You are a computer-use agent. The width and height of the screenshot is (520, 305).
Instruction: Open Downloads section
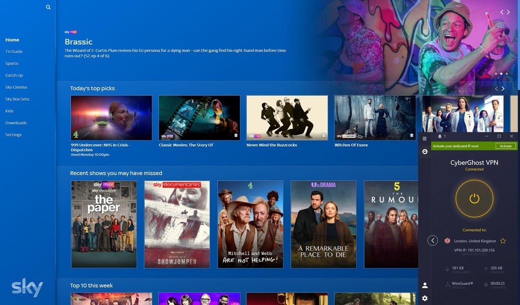coord(16,123)
